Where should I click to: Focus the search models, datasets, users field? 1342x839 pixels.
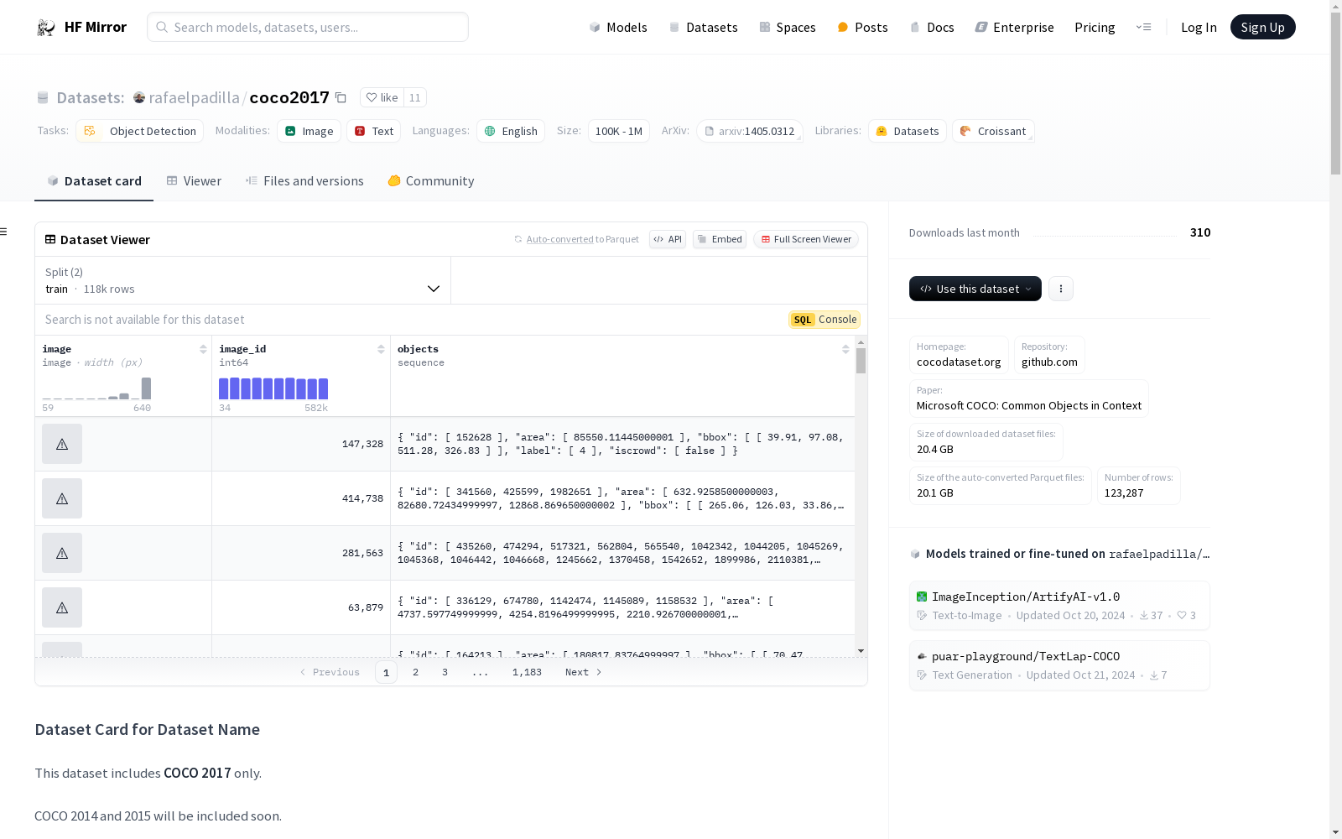point(308,27)
